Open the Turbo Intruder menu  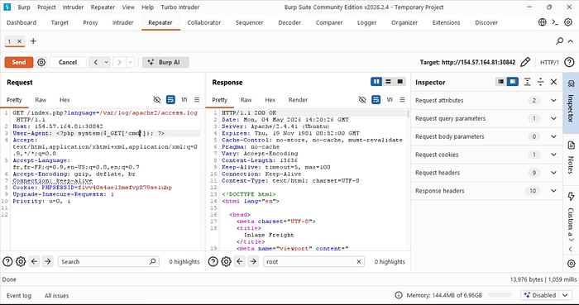click(180, 7)
